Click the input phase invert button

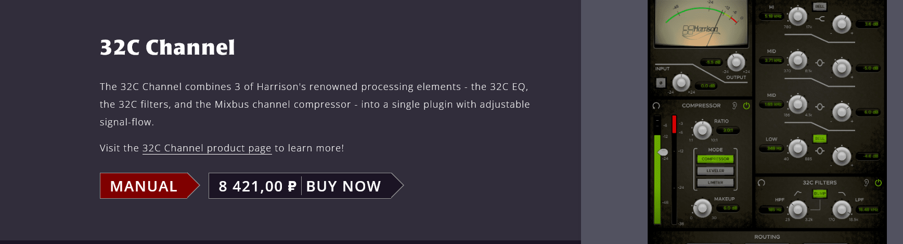coord(661,82)
